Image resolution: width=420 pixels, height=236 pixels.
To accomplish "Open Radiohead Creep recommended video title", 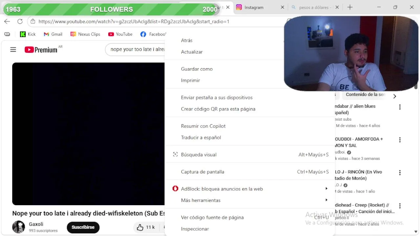I will click(365, 208).
